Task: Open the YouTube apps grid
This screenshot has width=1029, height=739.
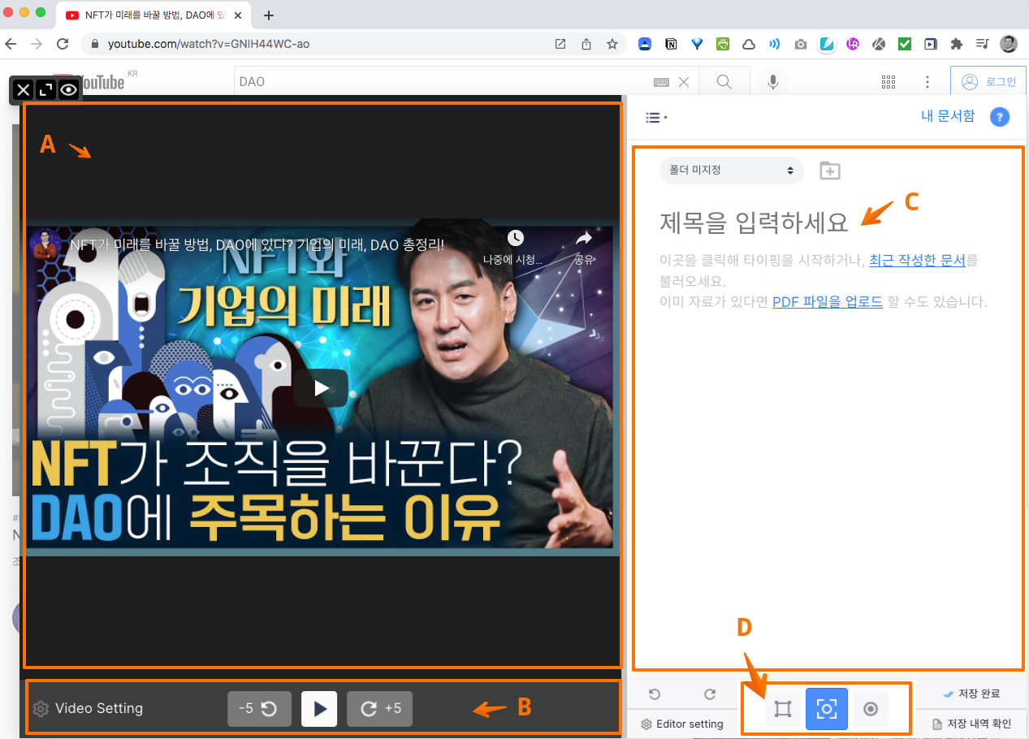Action: [888, 82]
